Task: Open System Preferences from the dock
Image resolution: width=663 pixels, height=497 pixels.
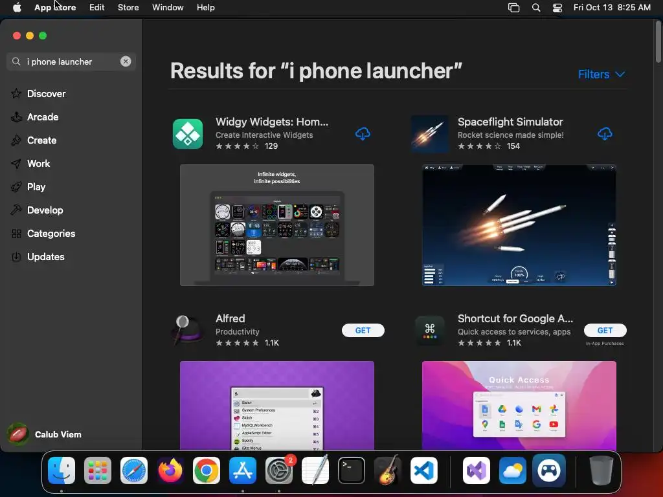Action: pos(279,470)
